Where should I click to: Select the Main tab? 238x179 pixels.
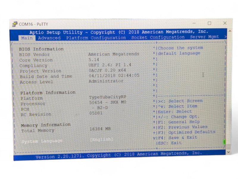coord(27,38)
